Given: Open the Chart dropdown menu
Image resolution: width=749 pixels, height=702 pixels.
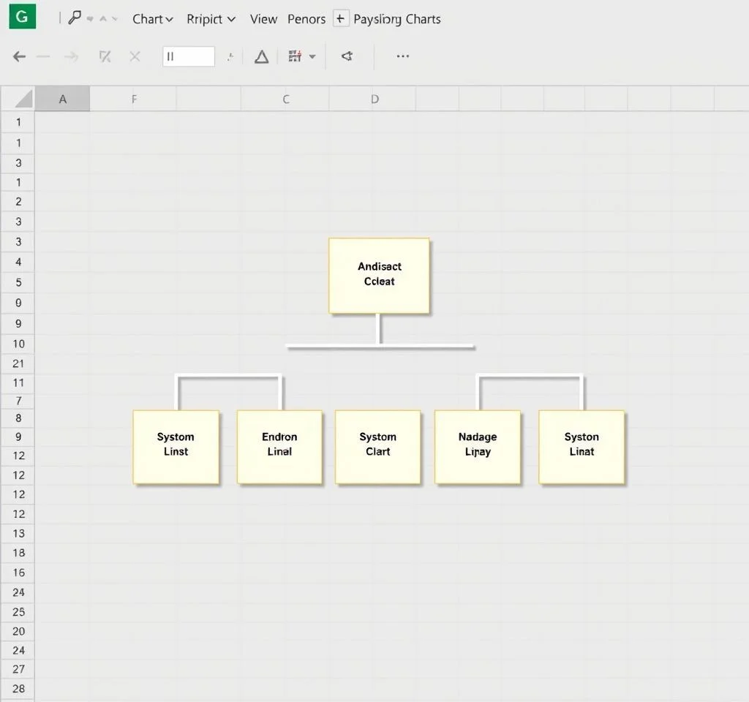Looking at the screenshot, I should [152, 19].
